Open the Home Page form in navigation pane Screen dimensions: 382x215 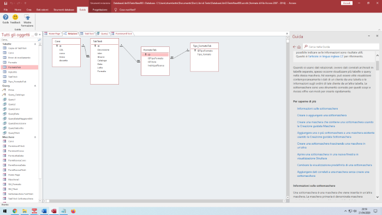point(14,175)
